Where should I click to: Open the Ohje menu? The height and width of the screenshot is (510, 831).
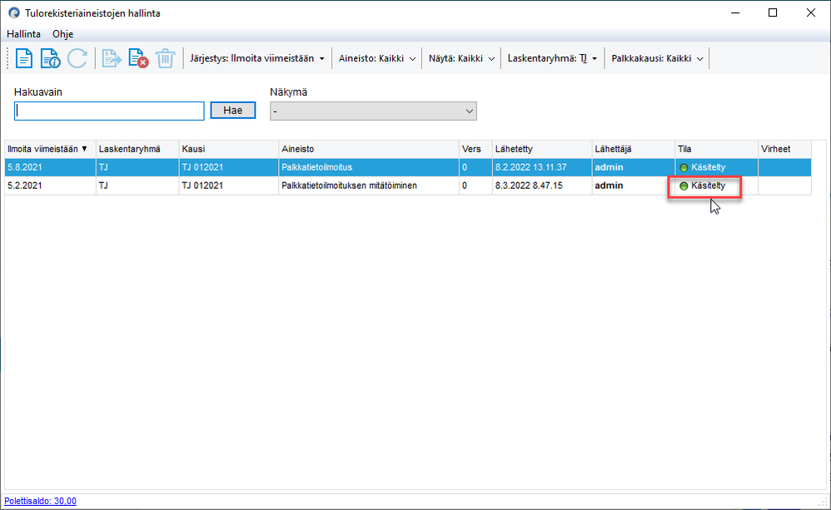62,34
